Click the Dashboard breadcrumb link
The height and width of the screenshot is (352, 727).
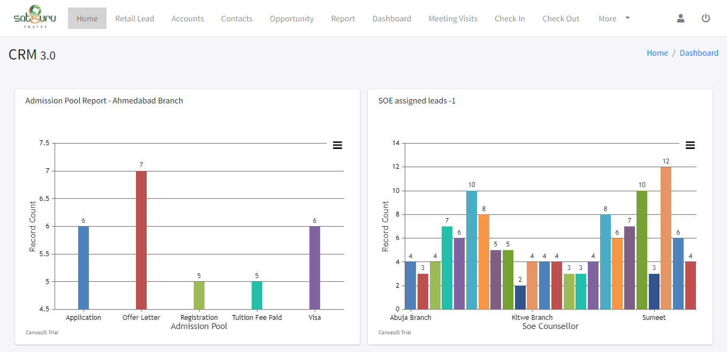(x=699, y=53)
